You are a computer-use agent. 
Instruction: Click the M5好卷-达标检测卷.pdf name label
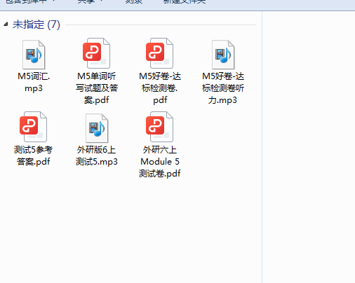tap(160, 88)
